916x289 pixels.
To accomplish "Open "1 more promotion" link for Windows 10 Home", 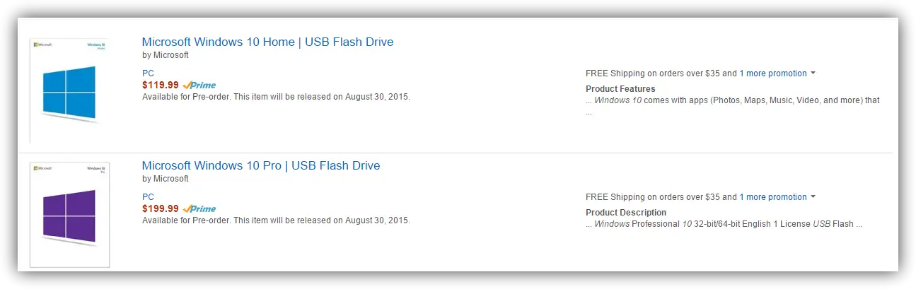I will point(773,73).
